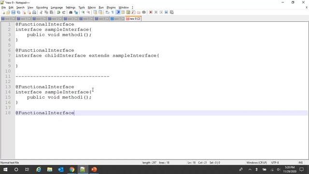Click line number 18 in the margin
This screenshot has height=174, width=309.
8,113
